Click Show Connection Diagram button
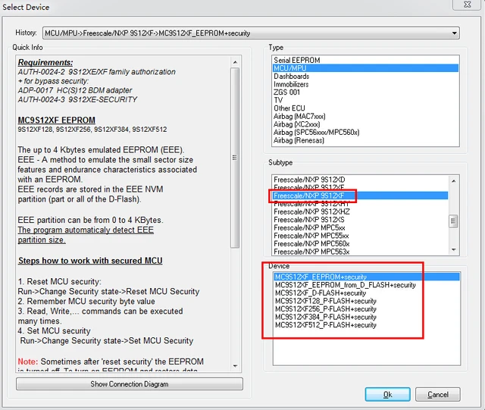The image size is (485, 410). 130,384
